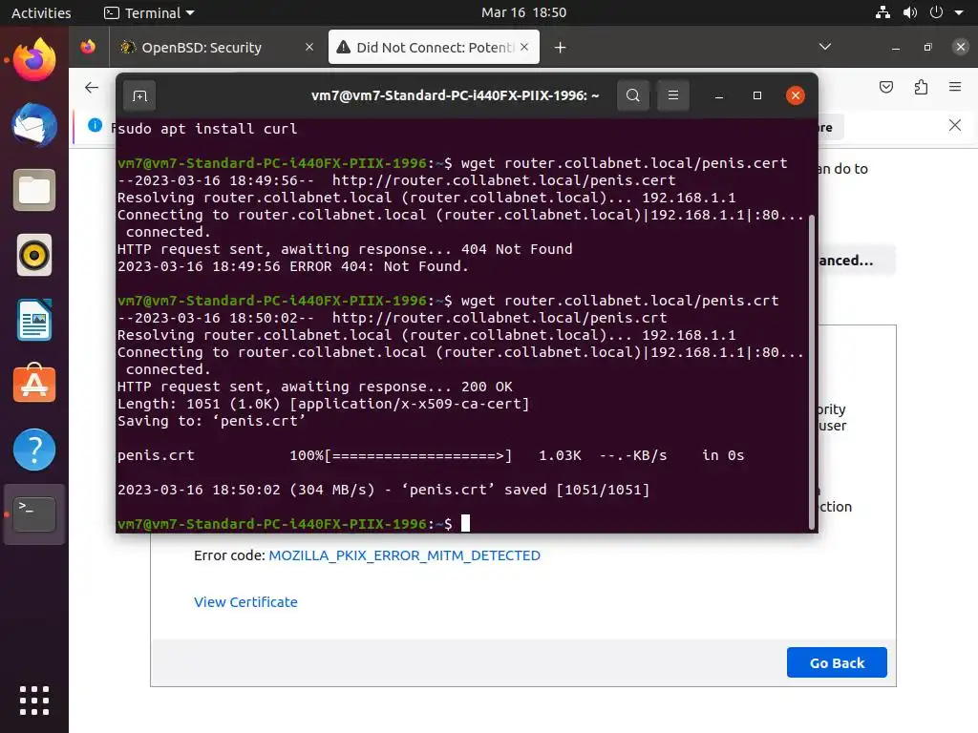Image resolution: width=978 pixels, height=733 pixels.
Task: Open Firefox extensions puzzle icon
Action: click(x=921, y=87)
